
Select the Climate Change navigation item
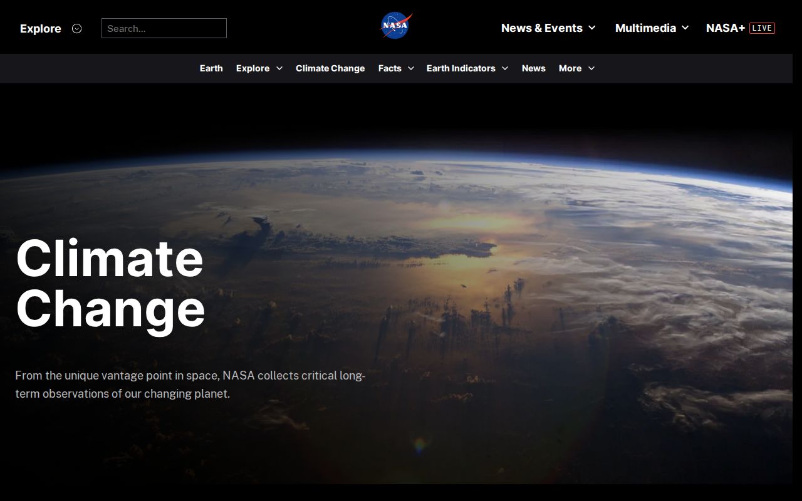[330, 68]
